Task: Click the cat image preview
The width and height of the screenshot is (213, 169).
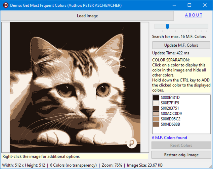Action: pos(75,87)
